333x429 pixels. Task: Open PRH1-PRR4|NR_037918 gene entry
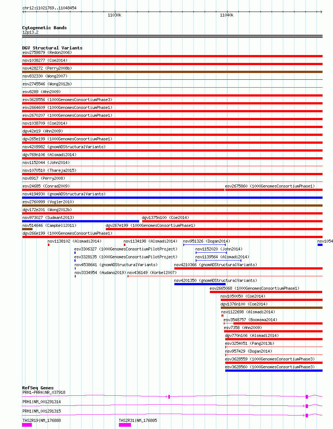pos(44,393)
